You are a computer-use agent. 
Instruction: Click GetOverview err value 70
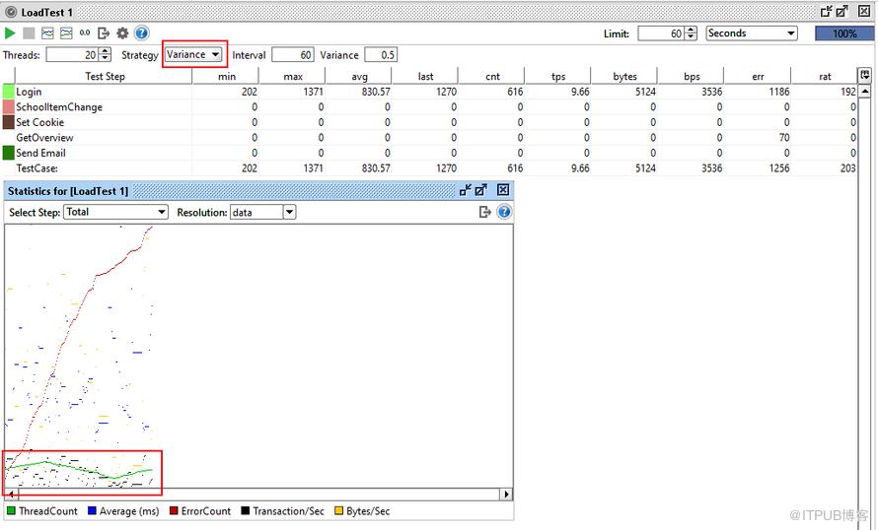(784, 138)
